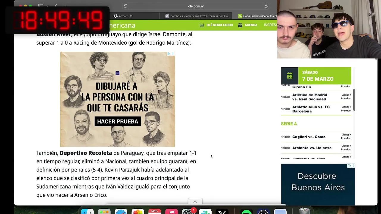This screenshot has width=381, height=214.
Task: Click the bold Boston River text
Action: click(x=54, y=34)
